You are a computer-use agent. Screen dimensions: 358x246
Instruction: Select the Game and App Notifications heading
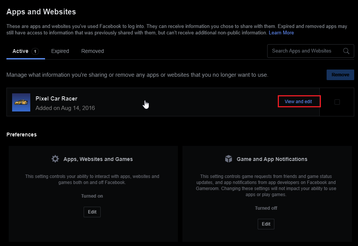272,159
